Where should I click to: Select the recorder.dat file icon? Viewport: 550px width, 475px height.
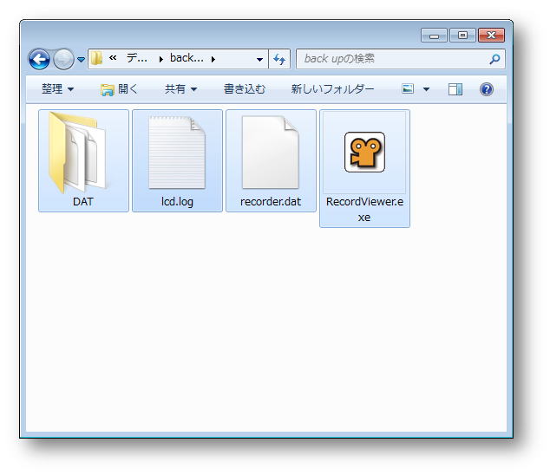271,153
